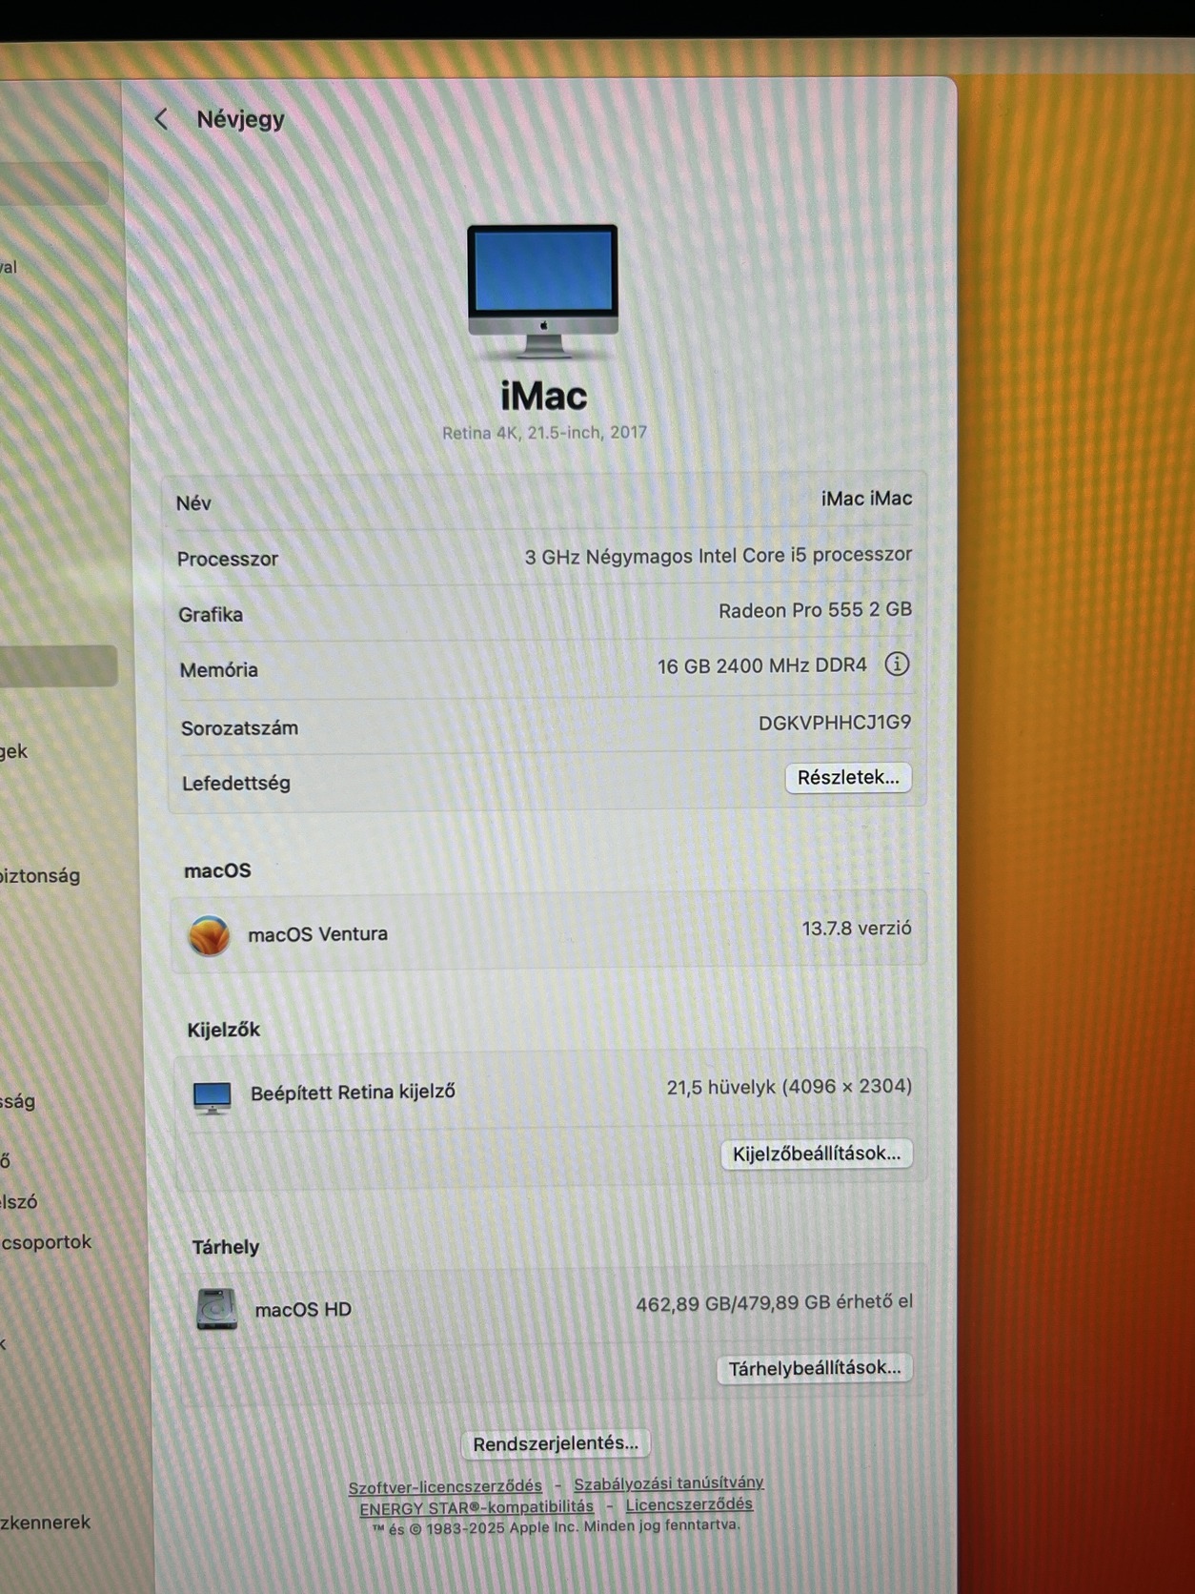Click the macOS HD disk icon
Screen dimensions: 1195x1594
point(216,1309)
